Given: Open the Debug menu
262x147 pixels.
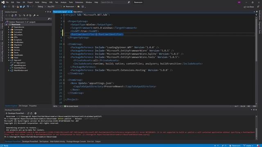Looking at the screenshot, I should pyautogui.click(x=44, y=2).
